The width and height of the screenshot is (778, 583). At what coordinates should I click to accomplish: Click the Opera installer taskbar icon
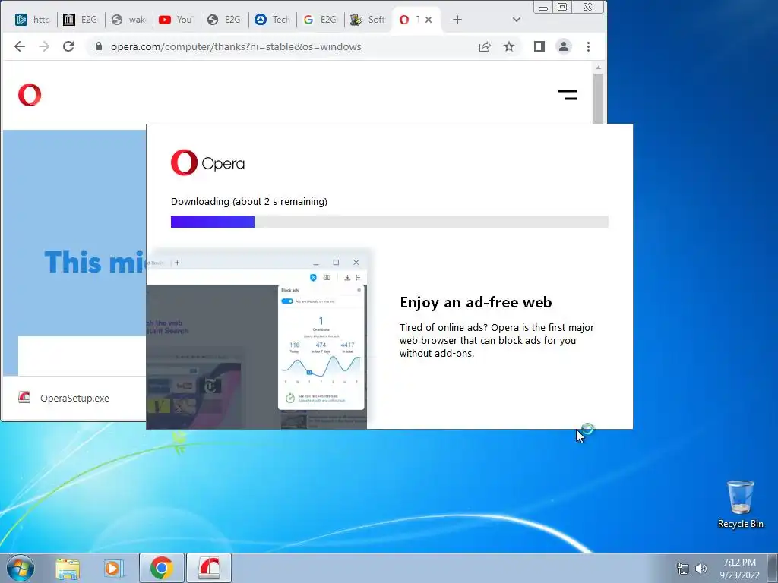point(209,568)
